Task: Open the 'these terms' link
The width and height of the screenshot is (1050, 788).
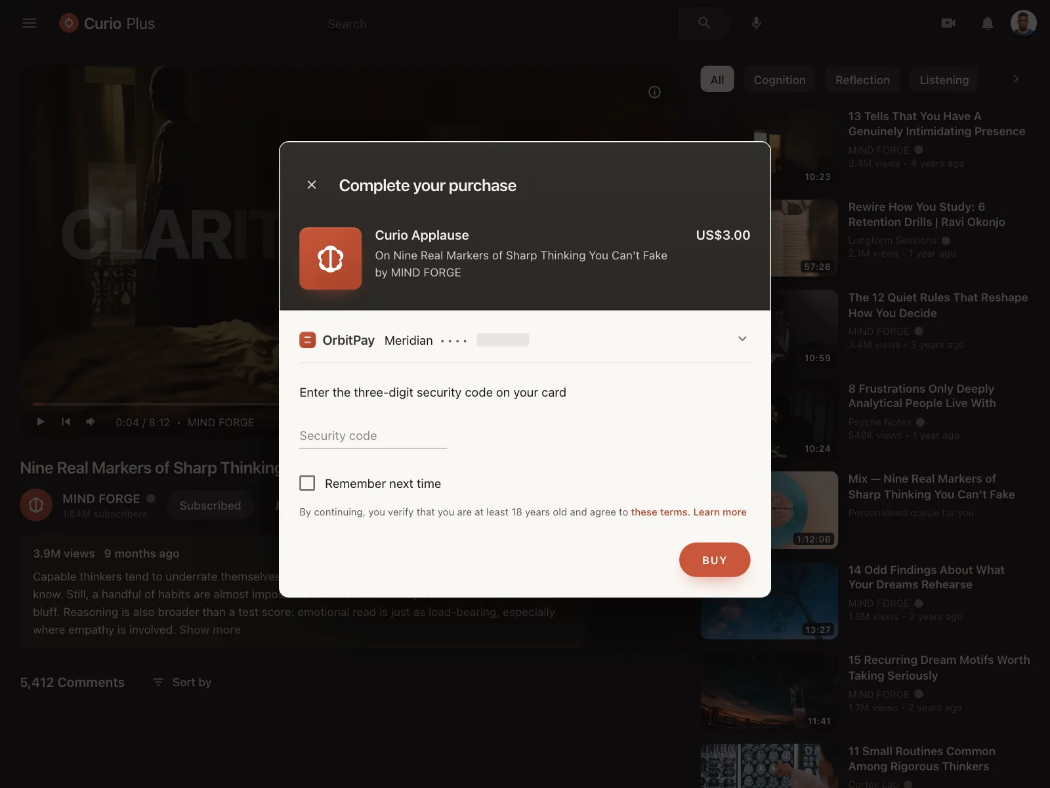Action: [659, 512]
